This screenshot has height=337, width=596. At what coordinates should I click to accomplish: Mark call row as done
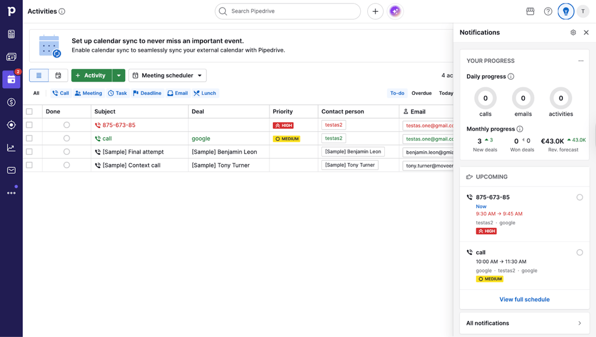[66, 139]
